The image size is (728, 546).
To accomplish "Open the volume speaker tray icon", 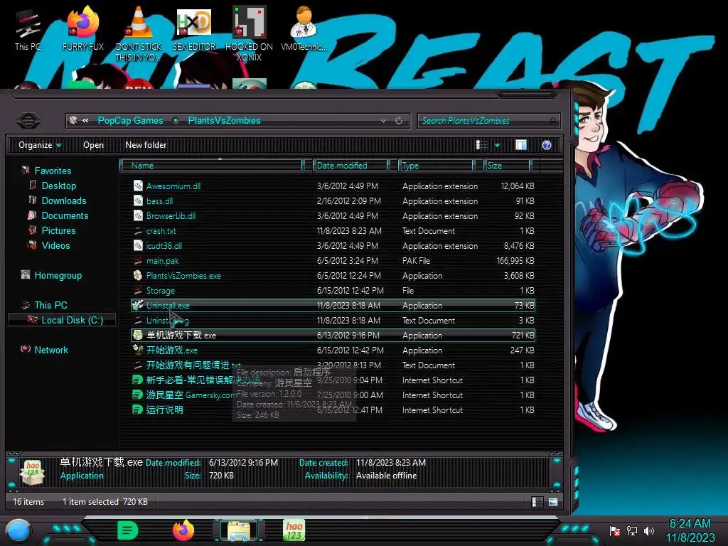I will [649, 530].
